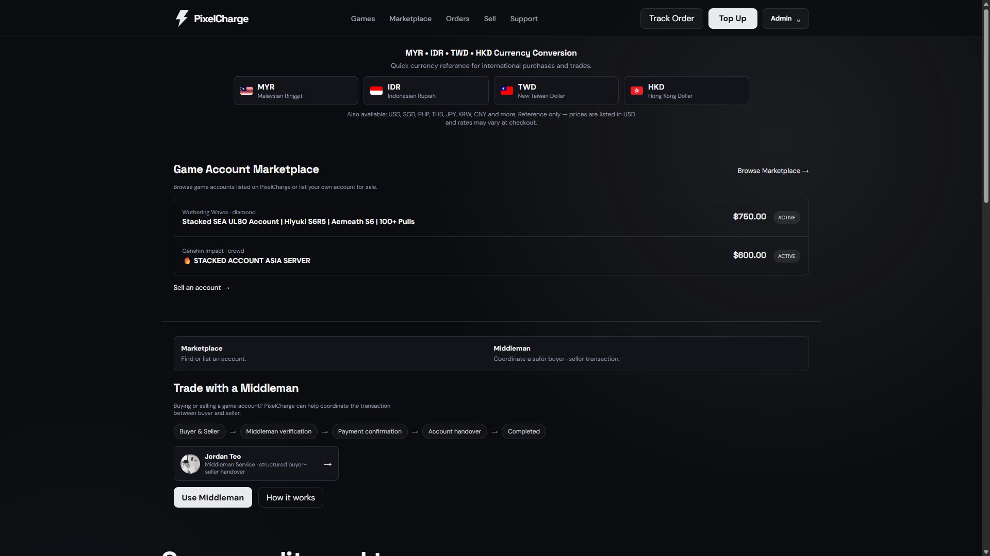Click the Indonesian flag icon
Screen dimensions: 990x556
[x=376, y=91]
